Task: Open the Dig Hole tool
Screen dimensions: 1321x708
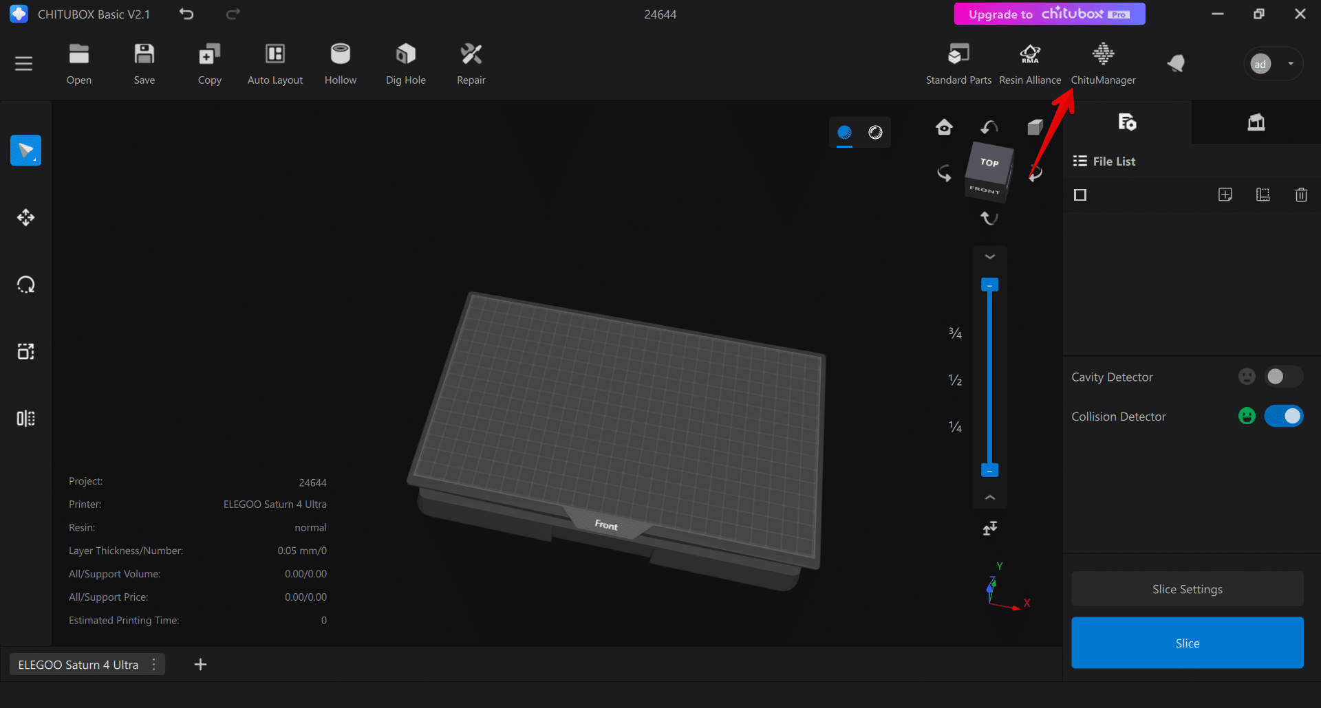Action: [405, 63]
